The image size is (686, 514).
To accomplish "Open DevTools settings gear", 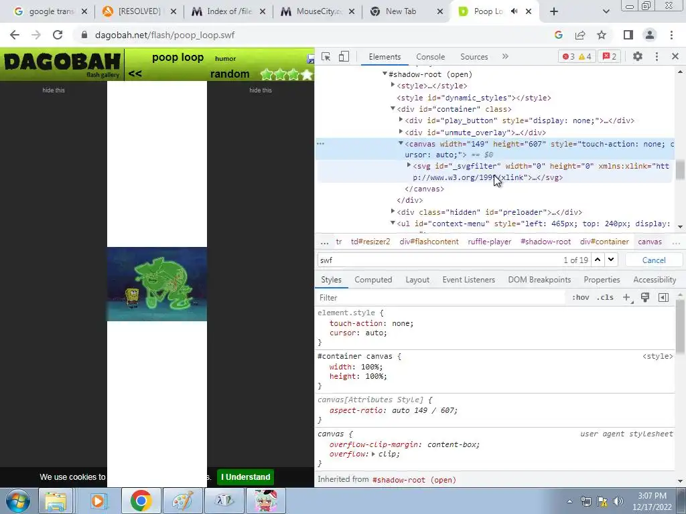I will tap(638, 56).
